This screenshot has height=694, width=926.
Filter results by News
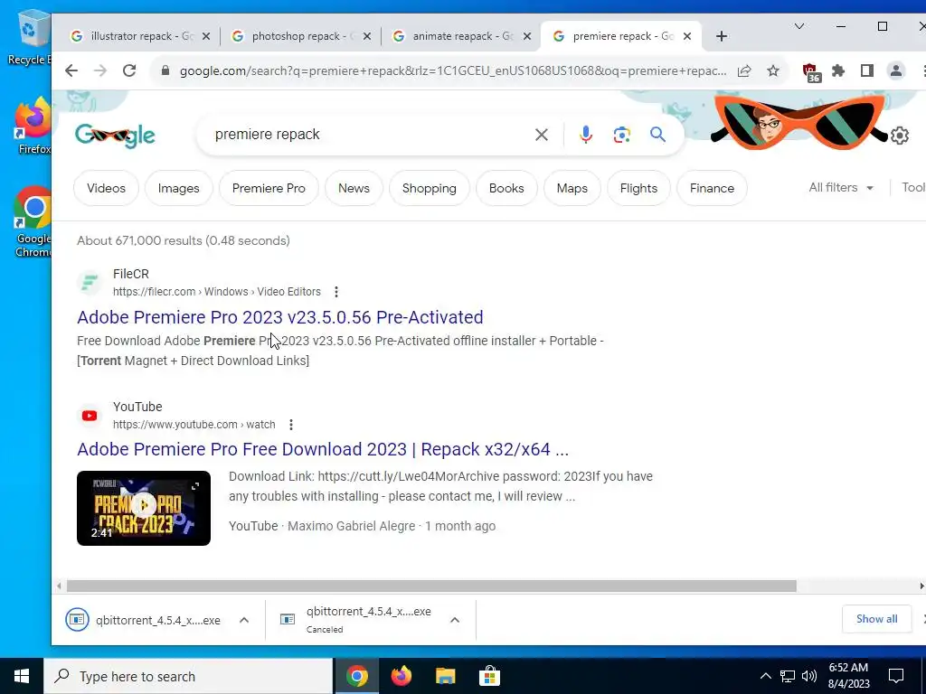tap(354, 188)
